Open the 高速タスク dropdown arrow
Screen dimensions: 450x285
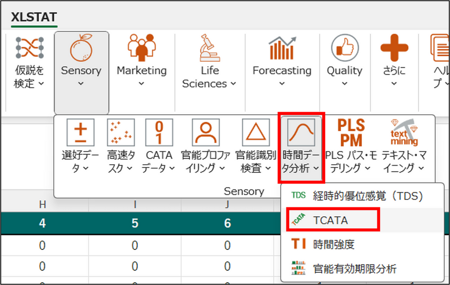pos(130,168)
